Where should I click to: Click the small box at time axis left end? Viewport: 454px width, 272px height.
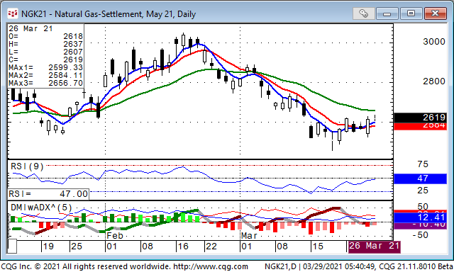pyautogui.click(x=12, y=246)
